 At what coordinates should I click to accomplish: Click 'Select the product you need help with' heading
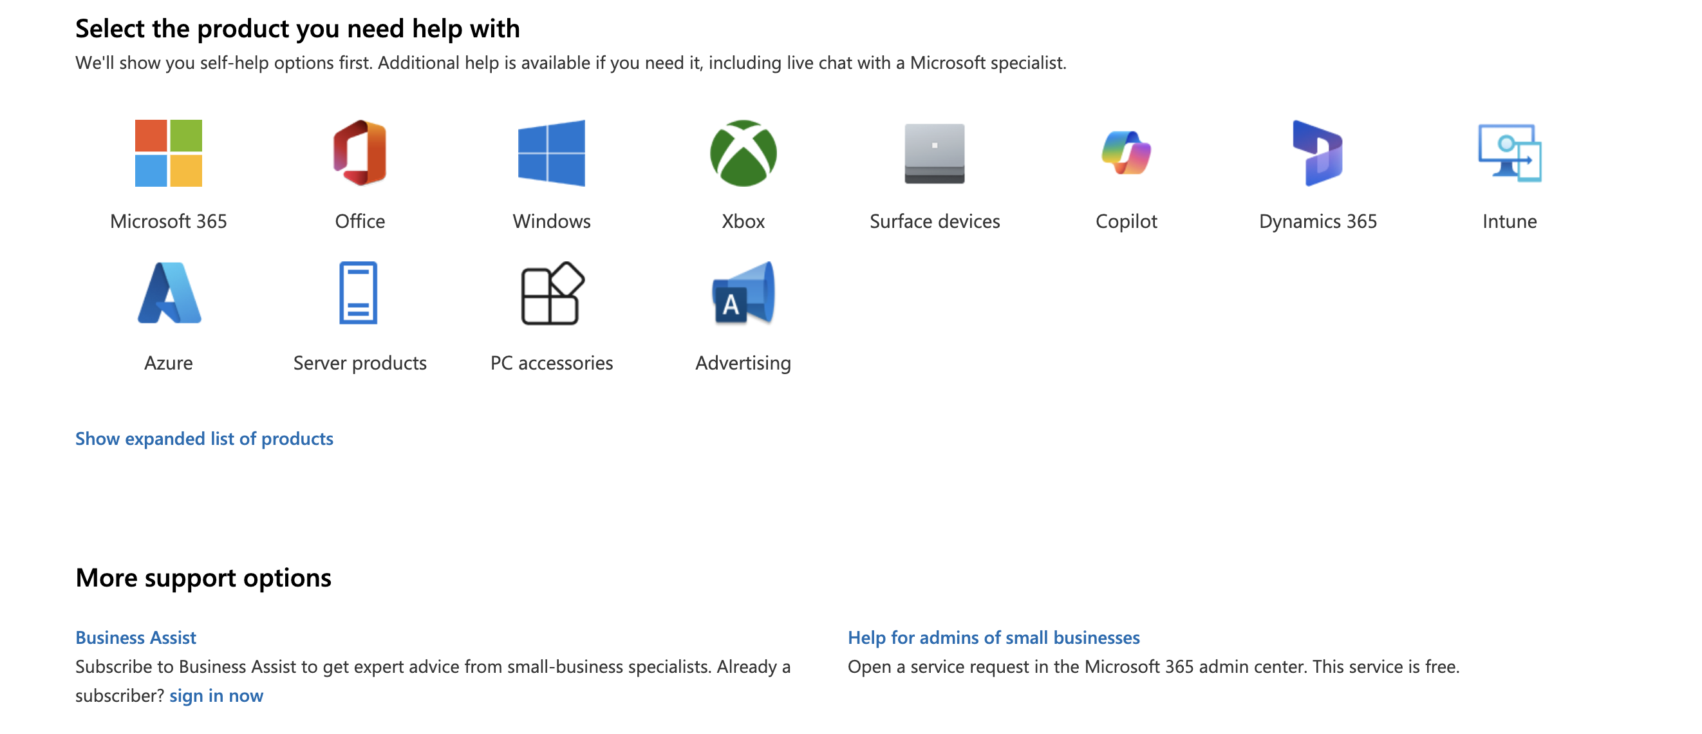[x=297, y=29]
